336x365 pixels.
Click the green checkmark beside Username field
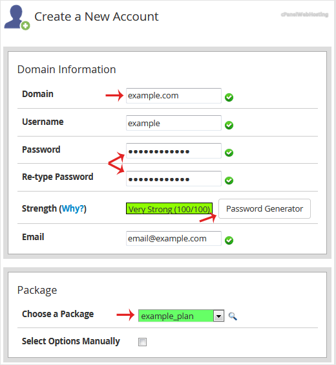tap(229, 126)
